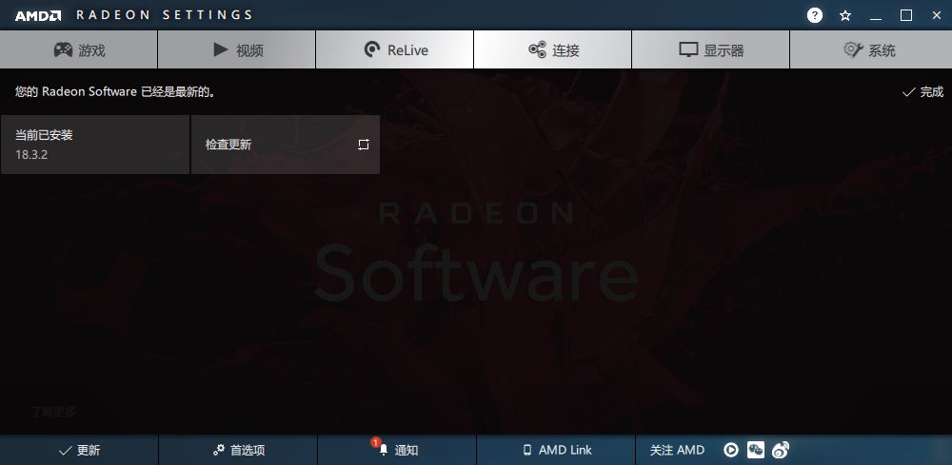This screenshot has width=952, height=465.
Task: Click the version number 18.3.2
Action: [31, 154]
